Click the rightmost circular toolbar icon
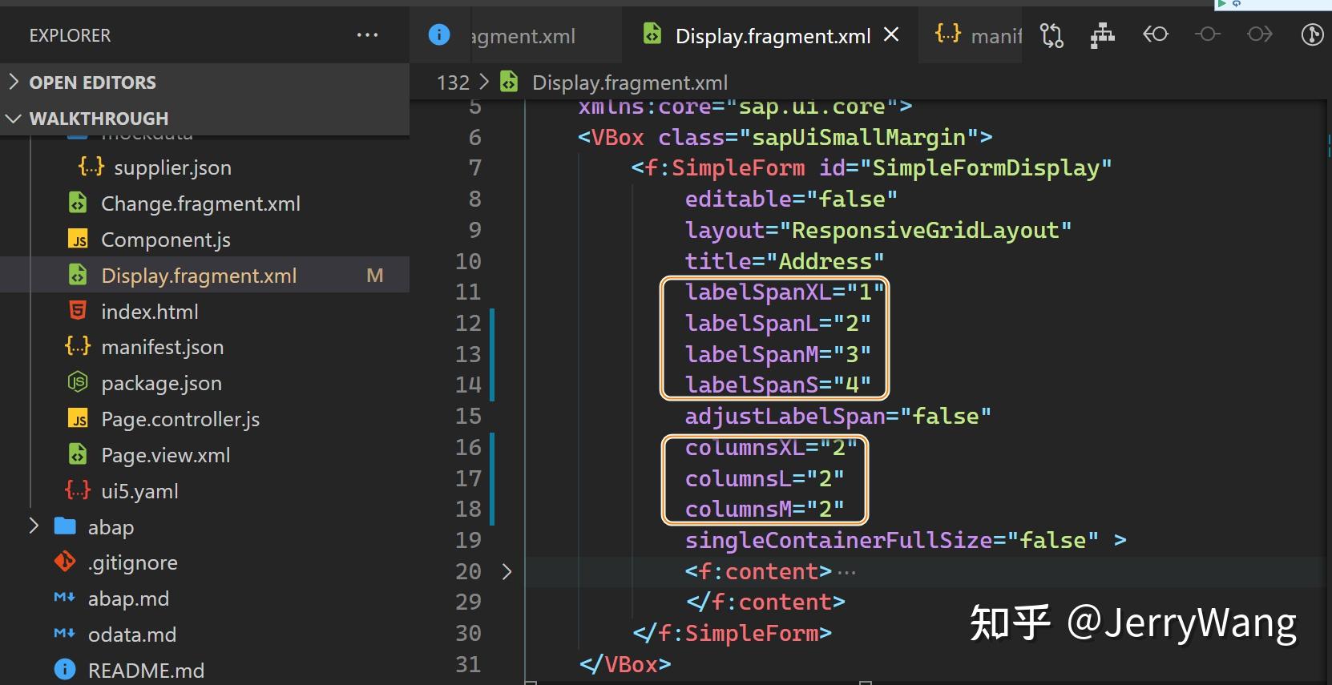This screenshot has height=685, width=1332. coord(1313,34)
